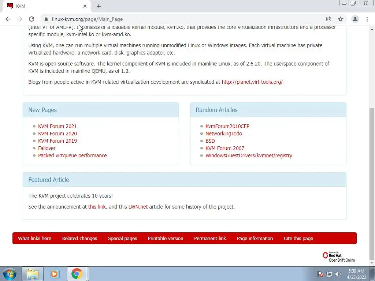Open KVM Forum 2019 page
Image resolution: width=375 pixels, height=281 pixels.
point(57,141)
